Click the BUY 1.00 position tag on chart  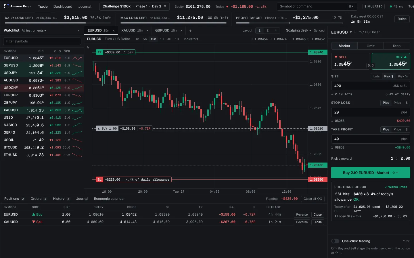[124, 128]
